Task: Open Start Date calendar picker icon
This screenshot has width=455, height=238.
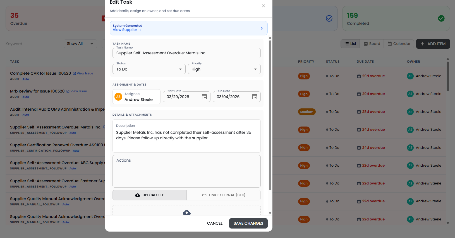Action: coord(204,97)
